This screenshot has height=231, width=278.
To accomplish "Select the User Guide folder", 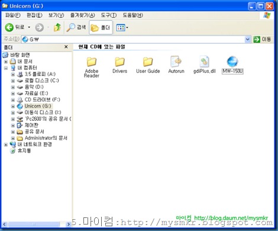I will click(148, 65).
